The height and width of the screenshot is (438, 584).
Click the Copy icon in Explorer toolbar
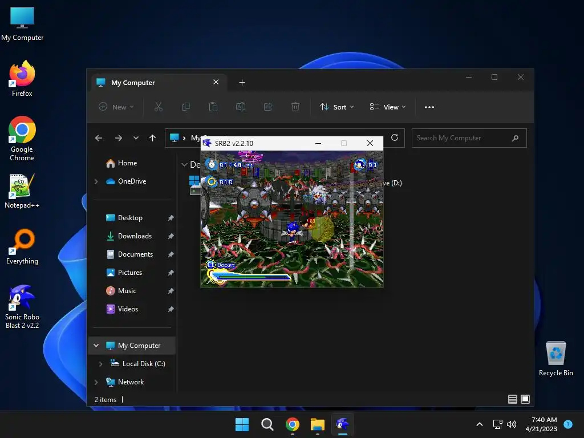[x=185, y=107]
